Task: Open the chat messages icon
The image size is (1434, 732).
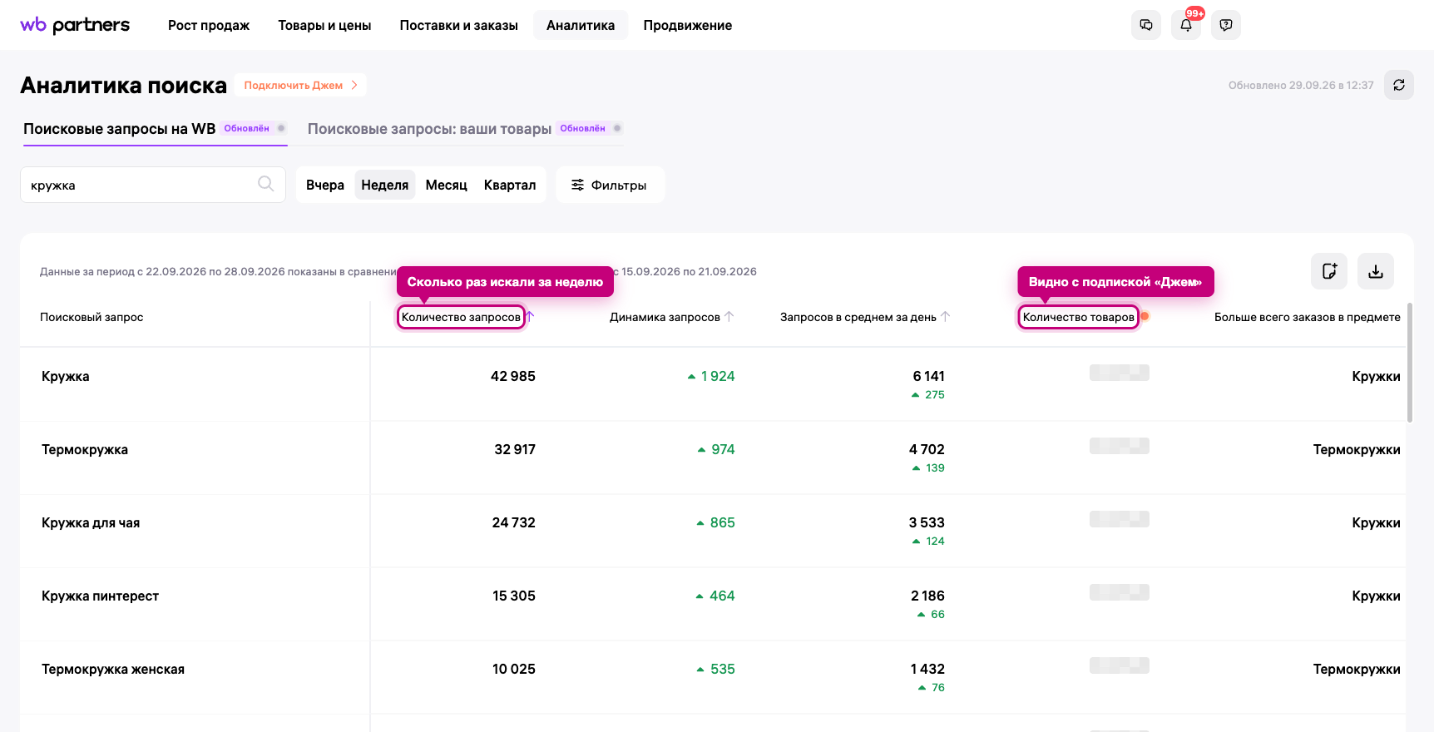Action: point(1146,25)
